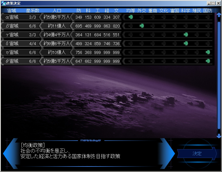Click the green 国防 arrow for θ宙域

point(208,61)
